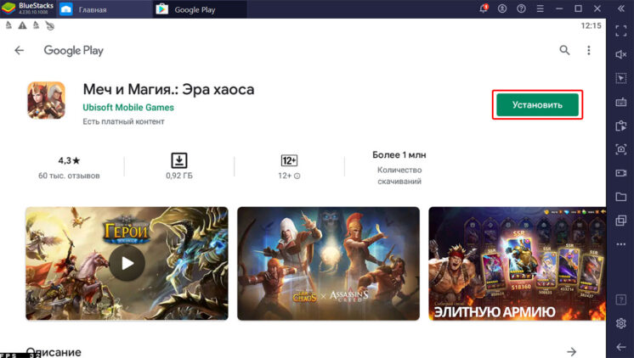This screenshot has height=358, width=634.
Task: Open Google Play search
Action: coord(564,50)
